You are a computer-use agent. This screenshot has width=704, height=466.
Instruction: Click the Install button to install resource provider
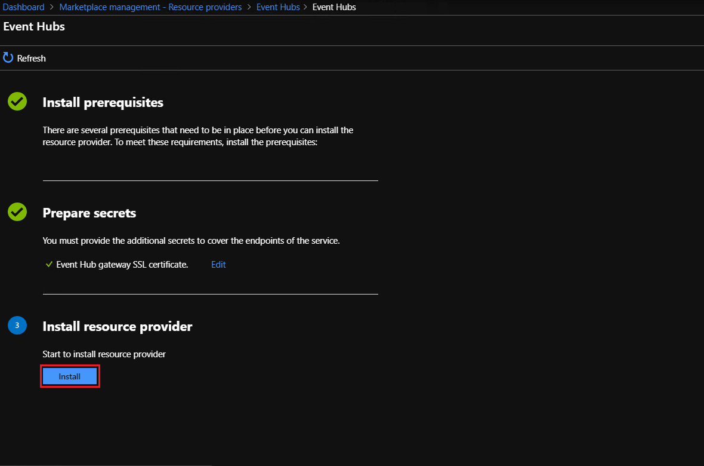(70, 376)
